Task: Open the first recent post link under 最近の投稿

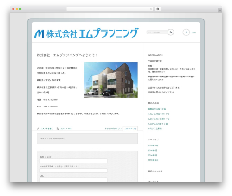Action: (157, 109)
